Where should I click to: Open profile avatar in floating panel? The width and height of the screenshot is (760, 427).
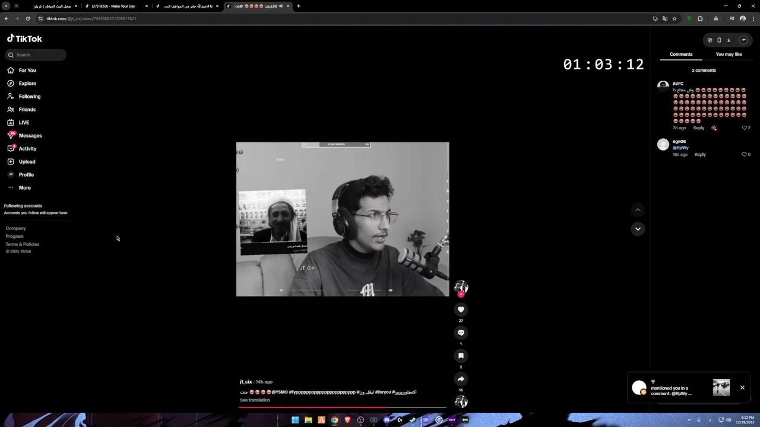tap(743, 40)
